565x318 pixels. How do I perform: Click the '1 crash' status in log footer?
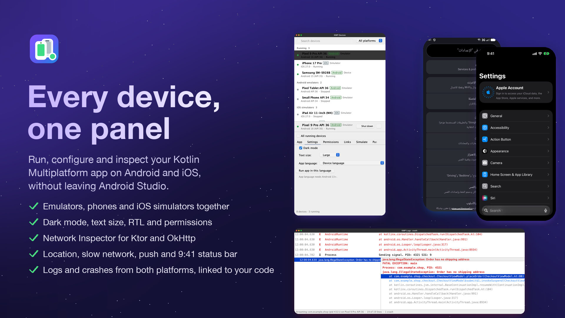(x=389, y=312)
